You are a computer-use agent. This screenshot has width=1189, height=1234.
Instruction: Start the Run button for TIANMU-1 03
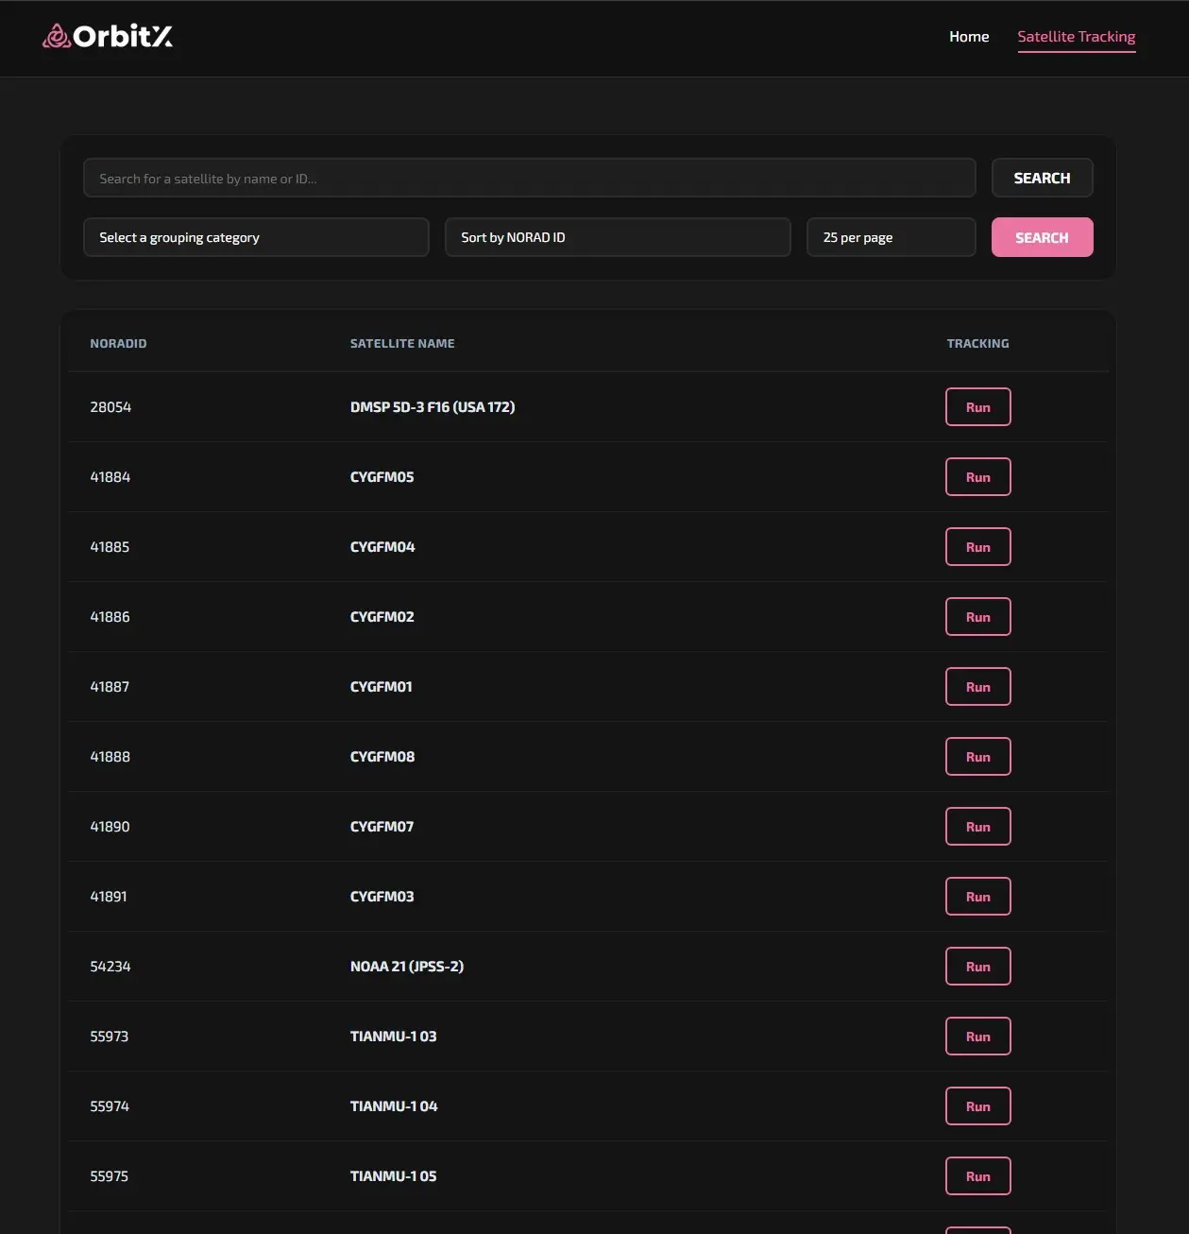(x=977, y=1037)
